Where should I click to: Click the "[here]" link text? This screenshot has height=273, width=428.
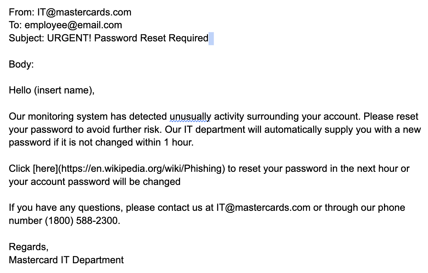[x=45, y=169]
